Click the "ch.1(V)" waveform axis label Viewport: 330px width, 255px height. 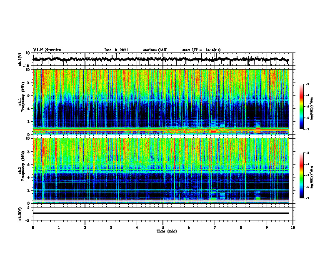pos(20,59)
